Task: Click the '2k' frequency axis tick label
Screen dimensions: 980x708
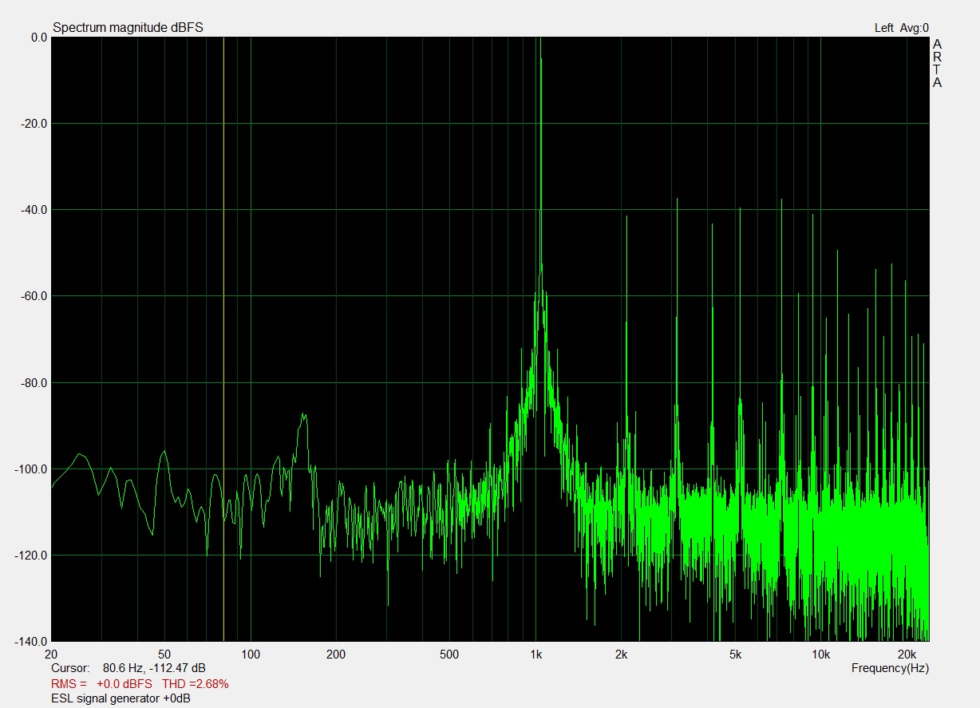Action: (621, 654)
